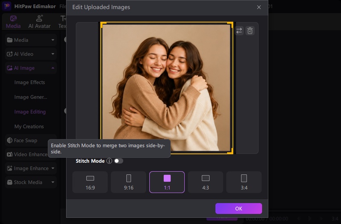Image resolution: width=341 pixels, height=224 pixels.
Task: Open Image Generator item
Action: [31, 97]
